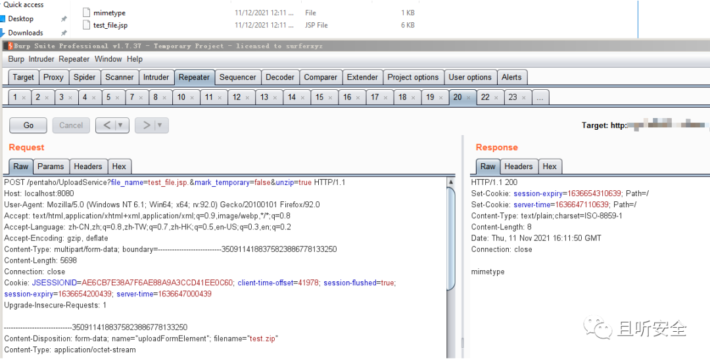710x360 pixels.
Task: Click the mimetype file icon in Explorer
Action: (x=87, y=12)
